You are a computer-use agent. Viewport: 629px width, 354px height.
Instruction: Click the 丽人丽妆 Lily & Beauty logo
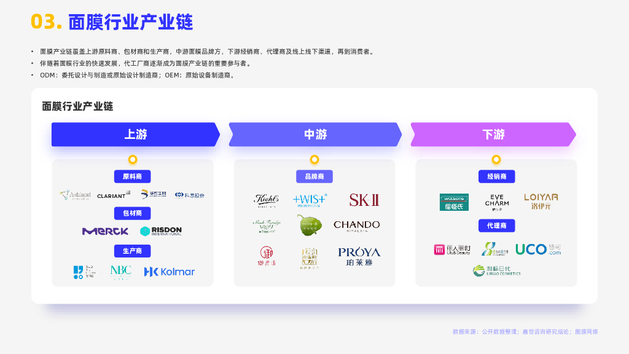pyautogui.click(x=452, y=250)
